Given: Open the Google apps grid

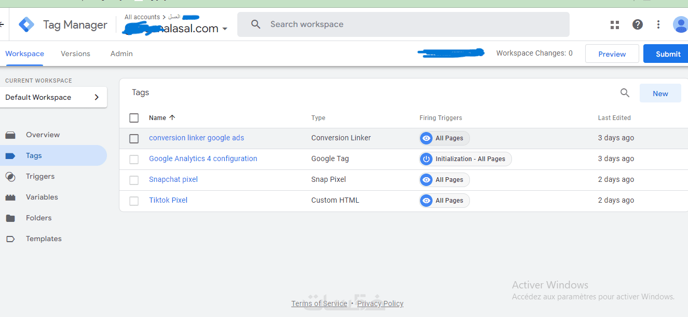Looking at the screenshot, I should click(x=615, y=24).
